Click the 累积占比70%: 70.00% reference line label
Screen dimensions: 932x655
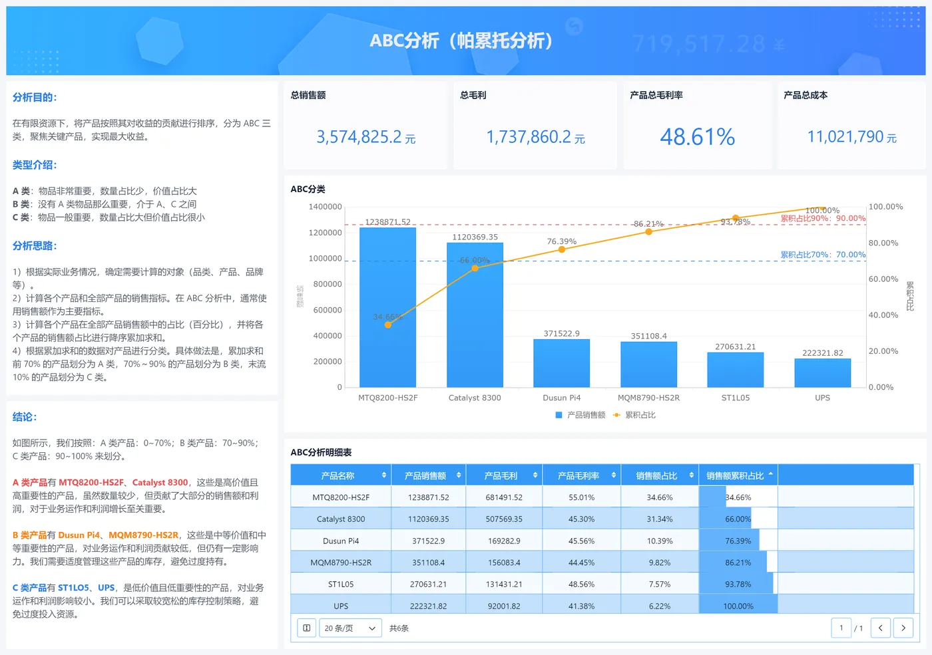pyautogui.click(x=823, y=255)
